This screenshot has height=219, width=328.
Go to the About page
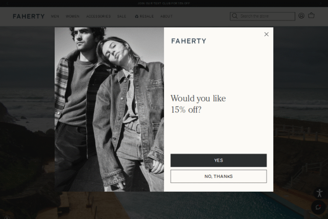tap(167, 16)
